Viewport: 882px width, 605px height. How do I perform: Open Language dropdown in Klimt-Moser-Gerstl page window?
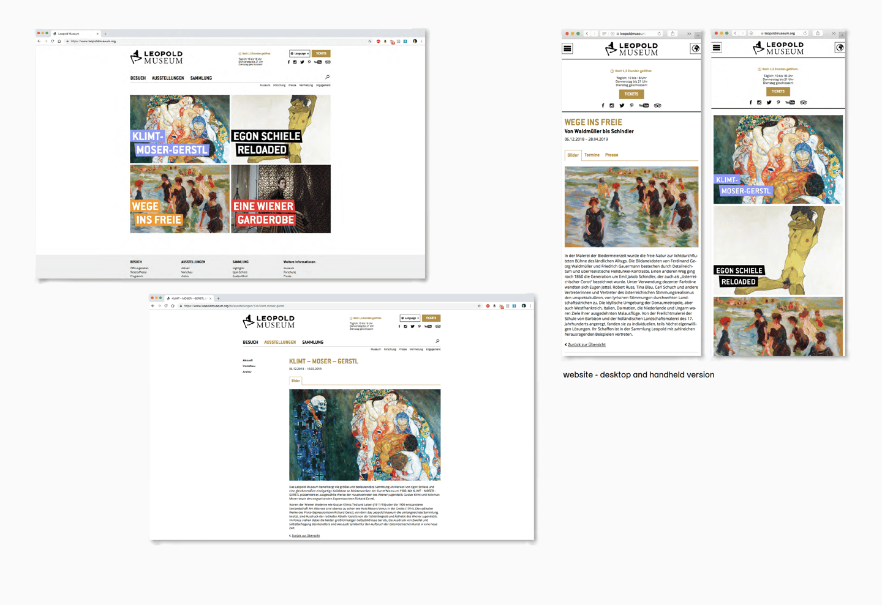[410, 318]
